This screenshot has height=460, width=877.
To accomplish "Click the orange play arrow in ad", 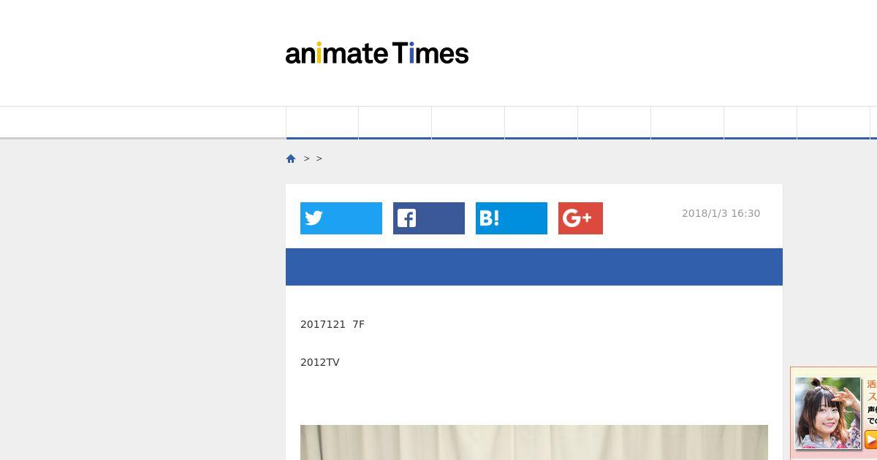I will pyautogui.click(x=871, y=439).
